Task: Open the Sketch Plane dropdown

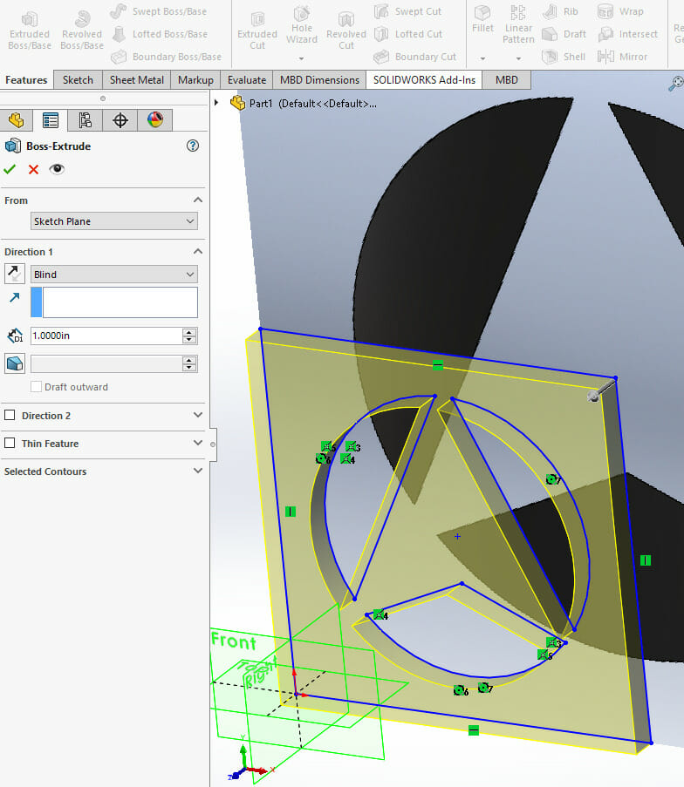Action: click(x=113, y=221)
